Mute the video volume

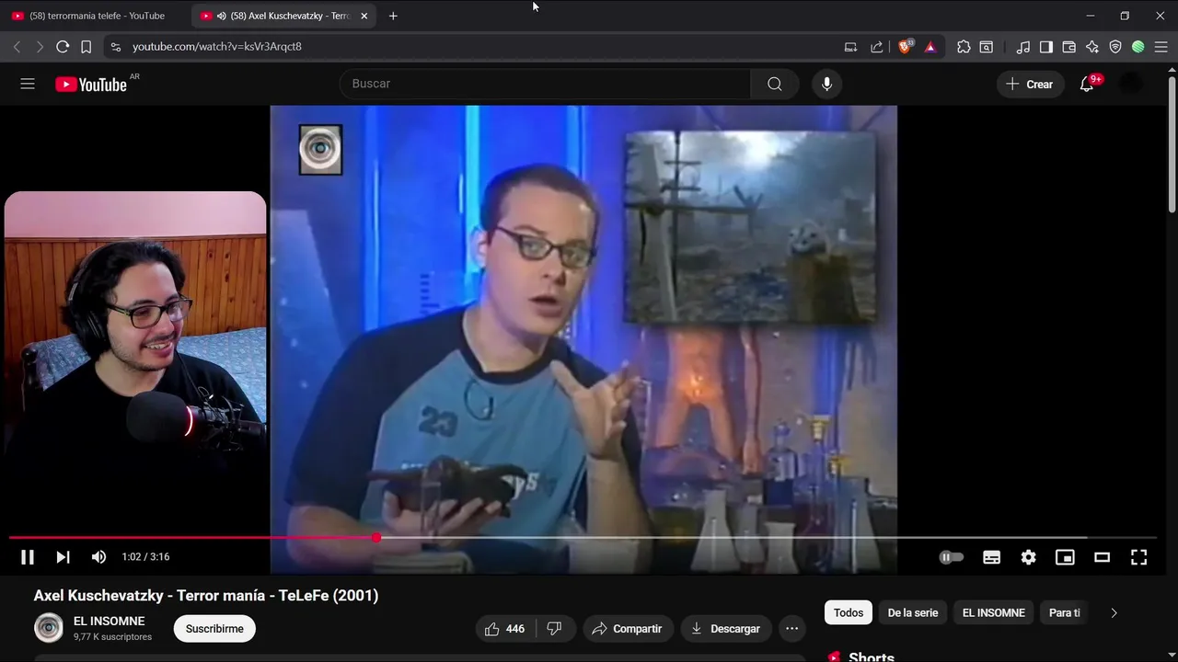click(x=98, y=557)
